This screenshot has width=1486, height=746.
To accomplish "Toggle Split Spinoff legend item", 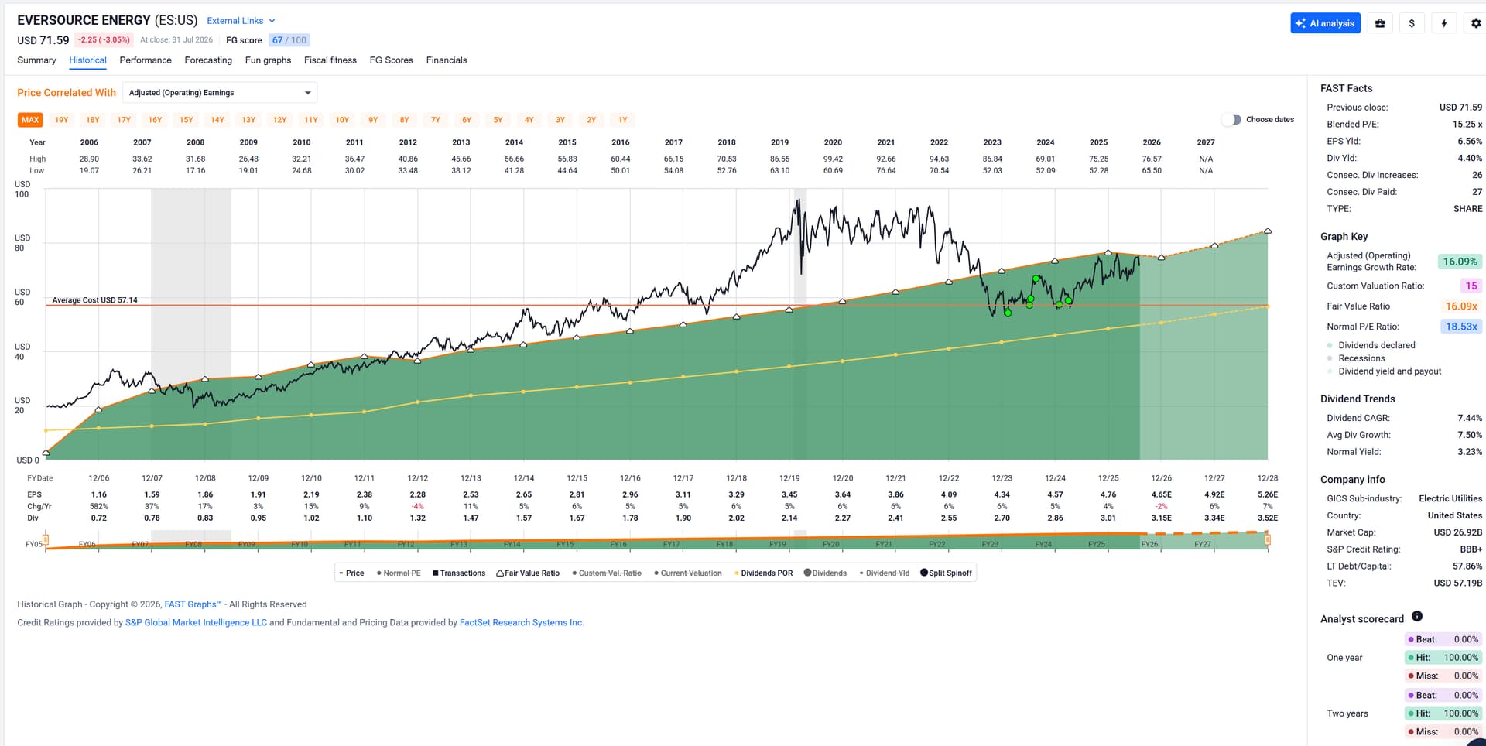I will [946, 573].
